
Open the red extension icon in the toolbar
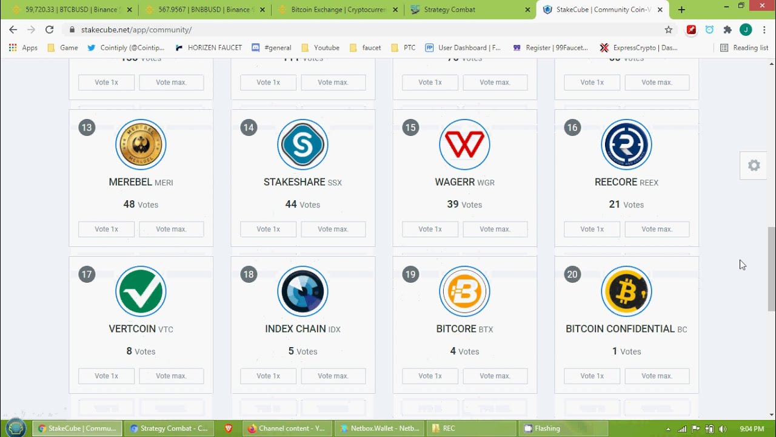coord(691,30)
